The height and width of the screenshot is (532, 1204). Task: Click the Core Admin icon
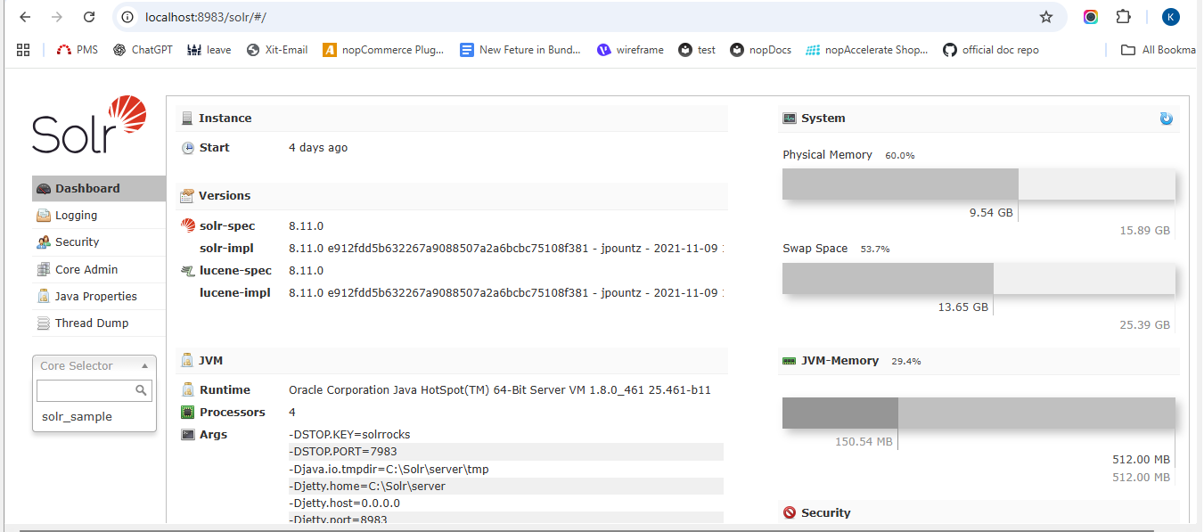point(43,270)
